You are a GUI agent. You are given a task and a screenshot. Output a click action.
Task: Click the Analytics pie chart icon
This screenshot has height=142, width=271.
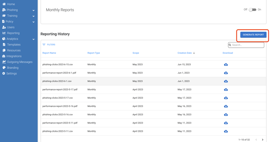point(4,39)
